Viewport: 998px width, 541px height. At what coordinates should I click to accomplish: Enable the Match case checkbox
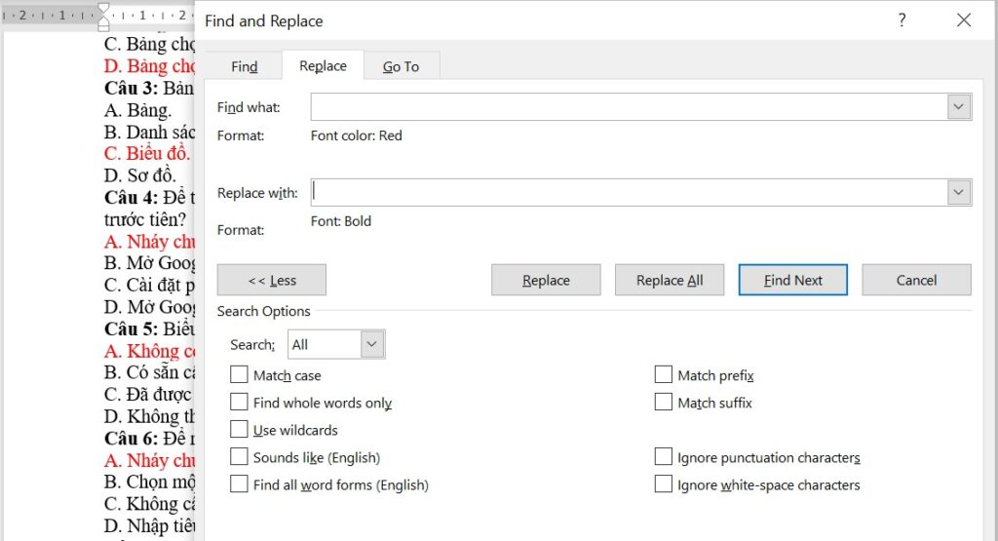click(239, 375)
